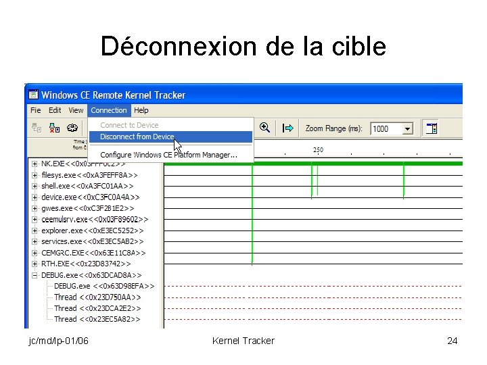The width and height of the screenshot is (487, 365).
Task: Expand the gwes.exe process node
Action: coord(34,208)
